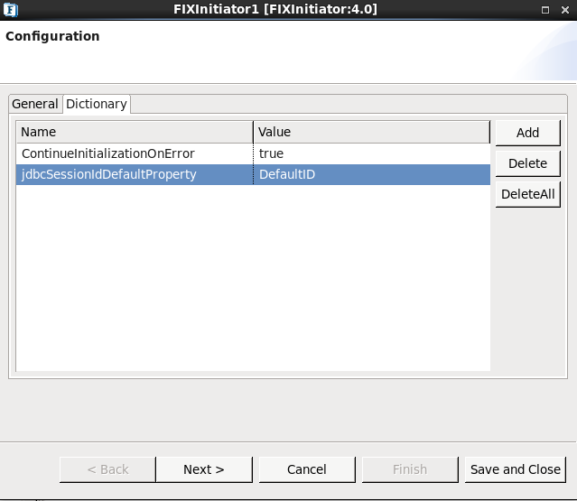Click empty area of dictionary table

pos(253,278)
